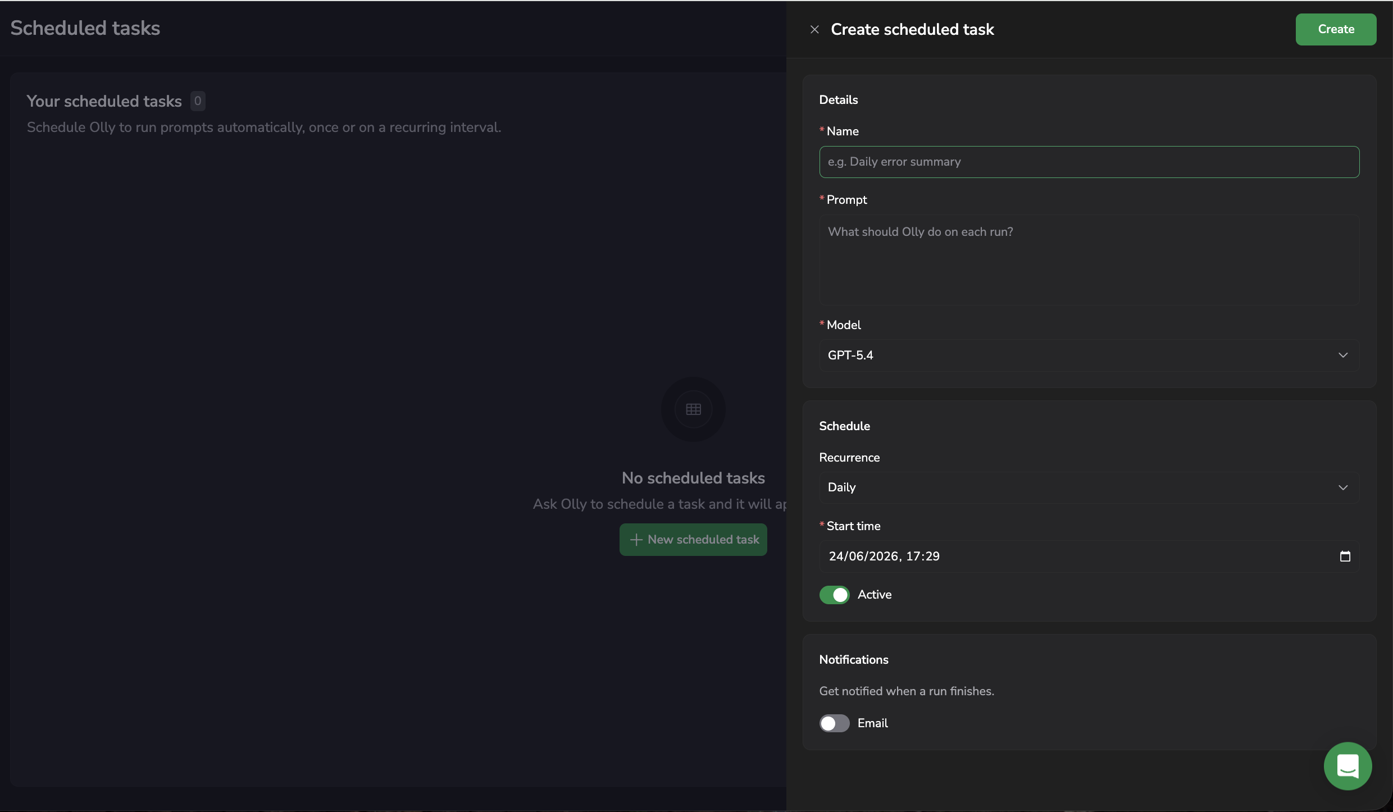Click the Create scheduled task panel title

[912, 29]
